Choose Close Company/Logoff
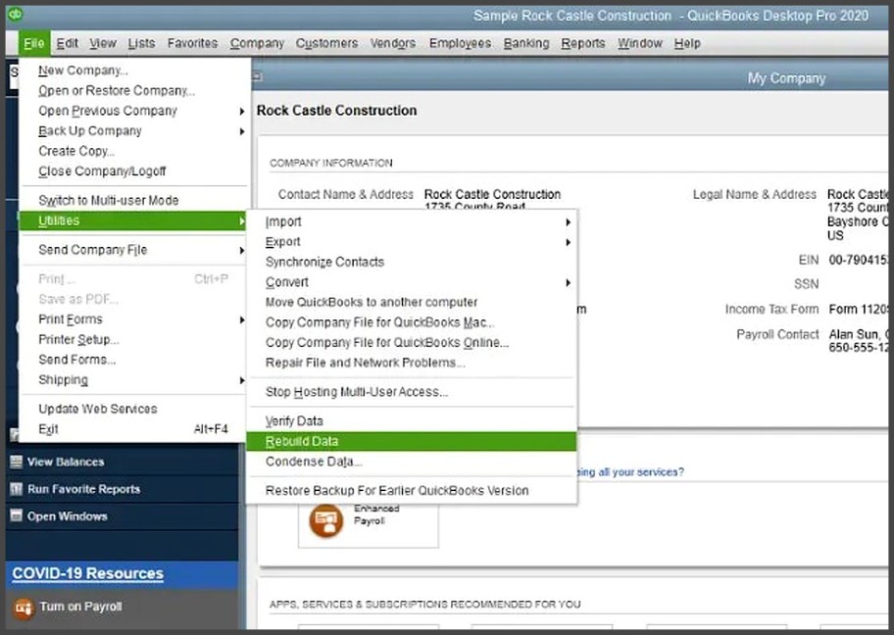The image size is (894, 635). coord(134,171)
